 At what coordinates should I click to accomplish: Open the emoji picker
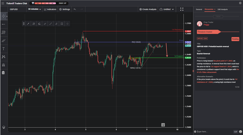(x=240, y=132)
